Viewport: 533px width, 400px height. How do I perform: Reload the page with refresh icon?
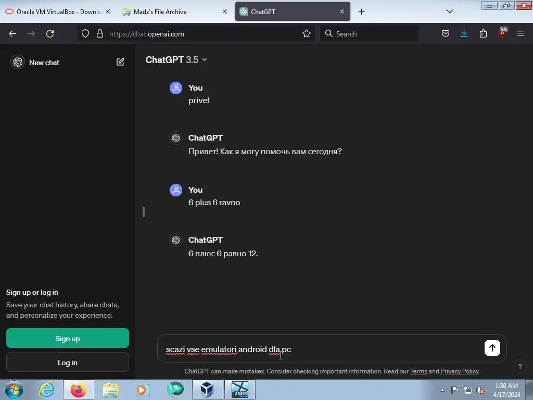tap(50, 34)
